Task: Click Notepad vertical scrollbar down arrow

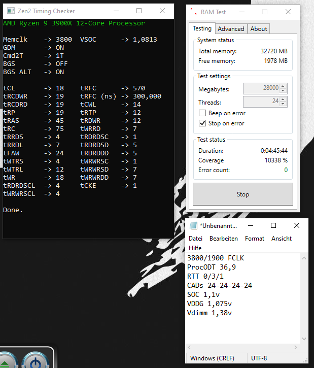Action: (x=304, y=339)
